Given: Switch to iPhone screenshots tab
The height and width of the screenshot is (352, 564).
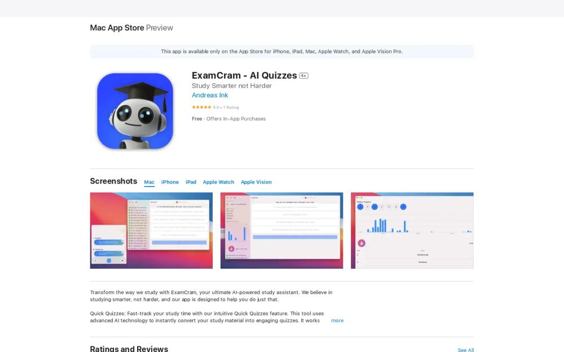Looking at the screenshot, I should pyautogui.click(x=170, y=182).
